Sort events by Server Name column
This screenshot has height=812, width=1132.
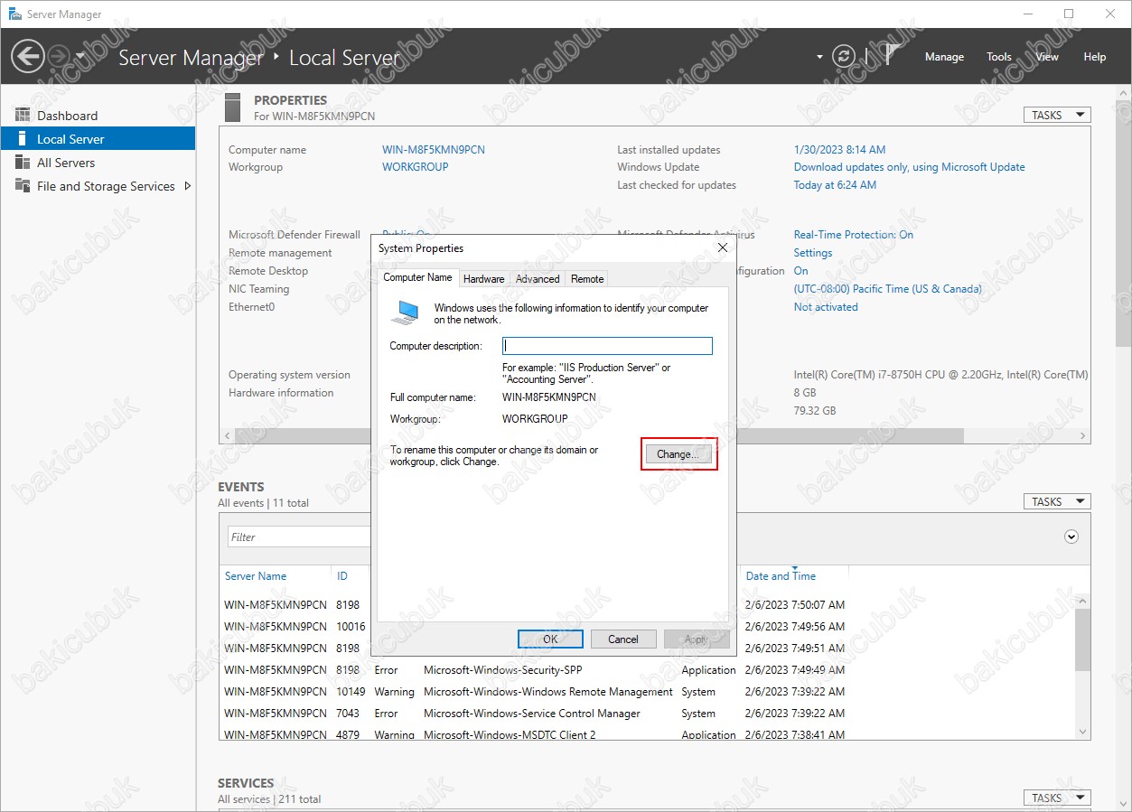point(256,576)
